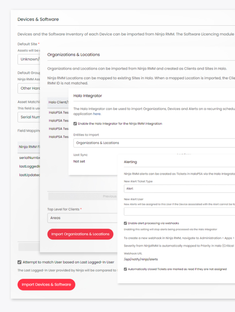Image resolution: width=235 pixels, height=312 pixels.
Task: Open Asset Matching field dropdown Serial Number
Action: click(29, 117)
